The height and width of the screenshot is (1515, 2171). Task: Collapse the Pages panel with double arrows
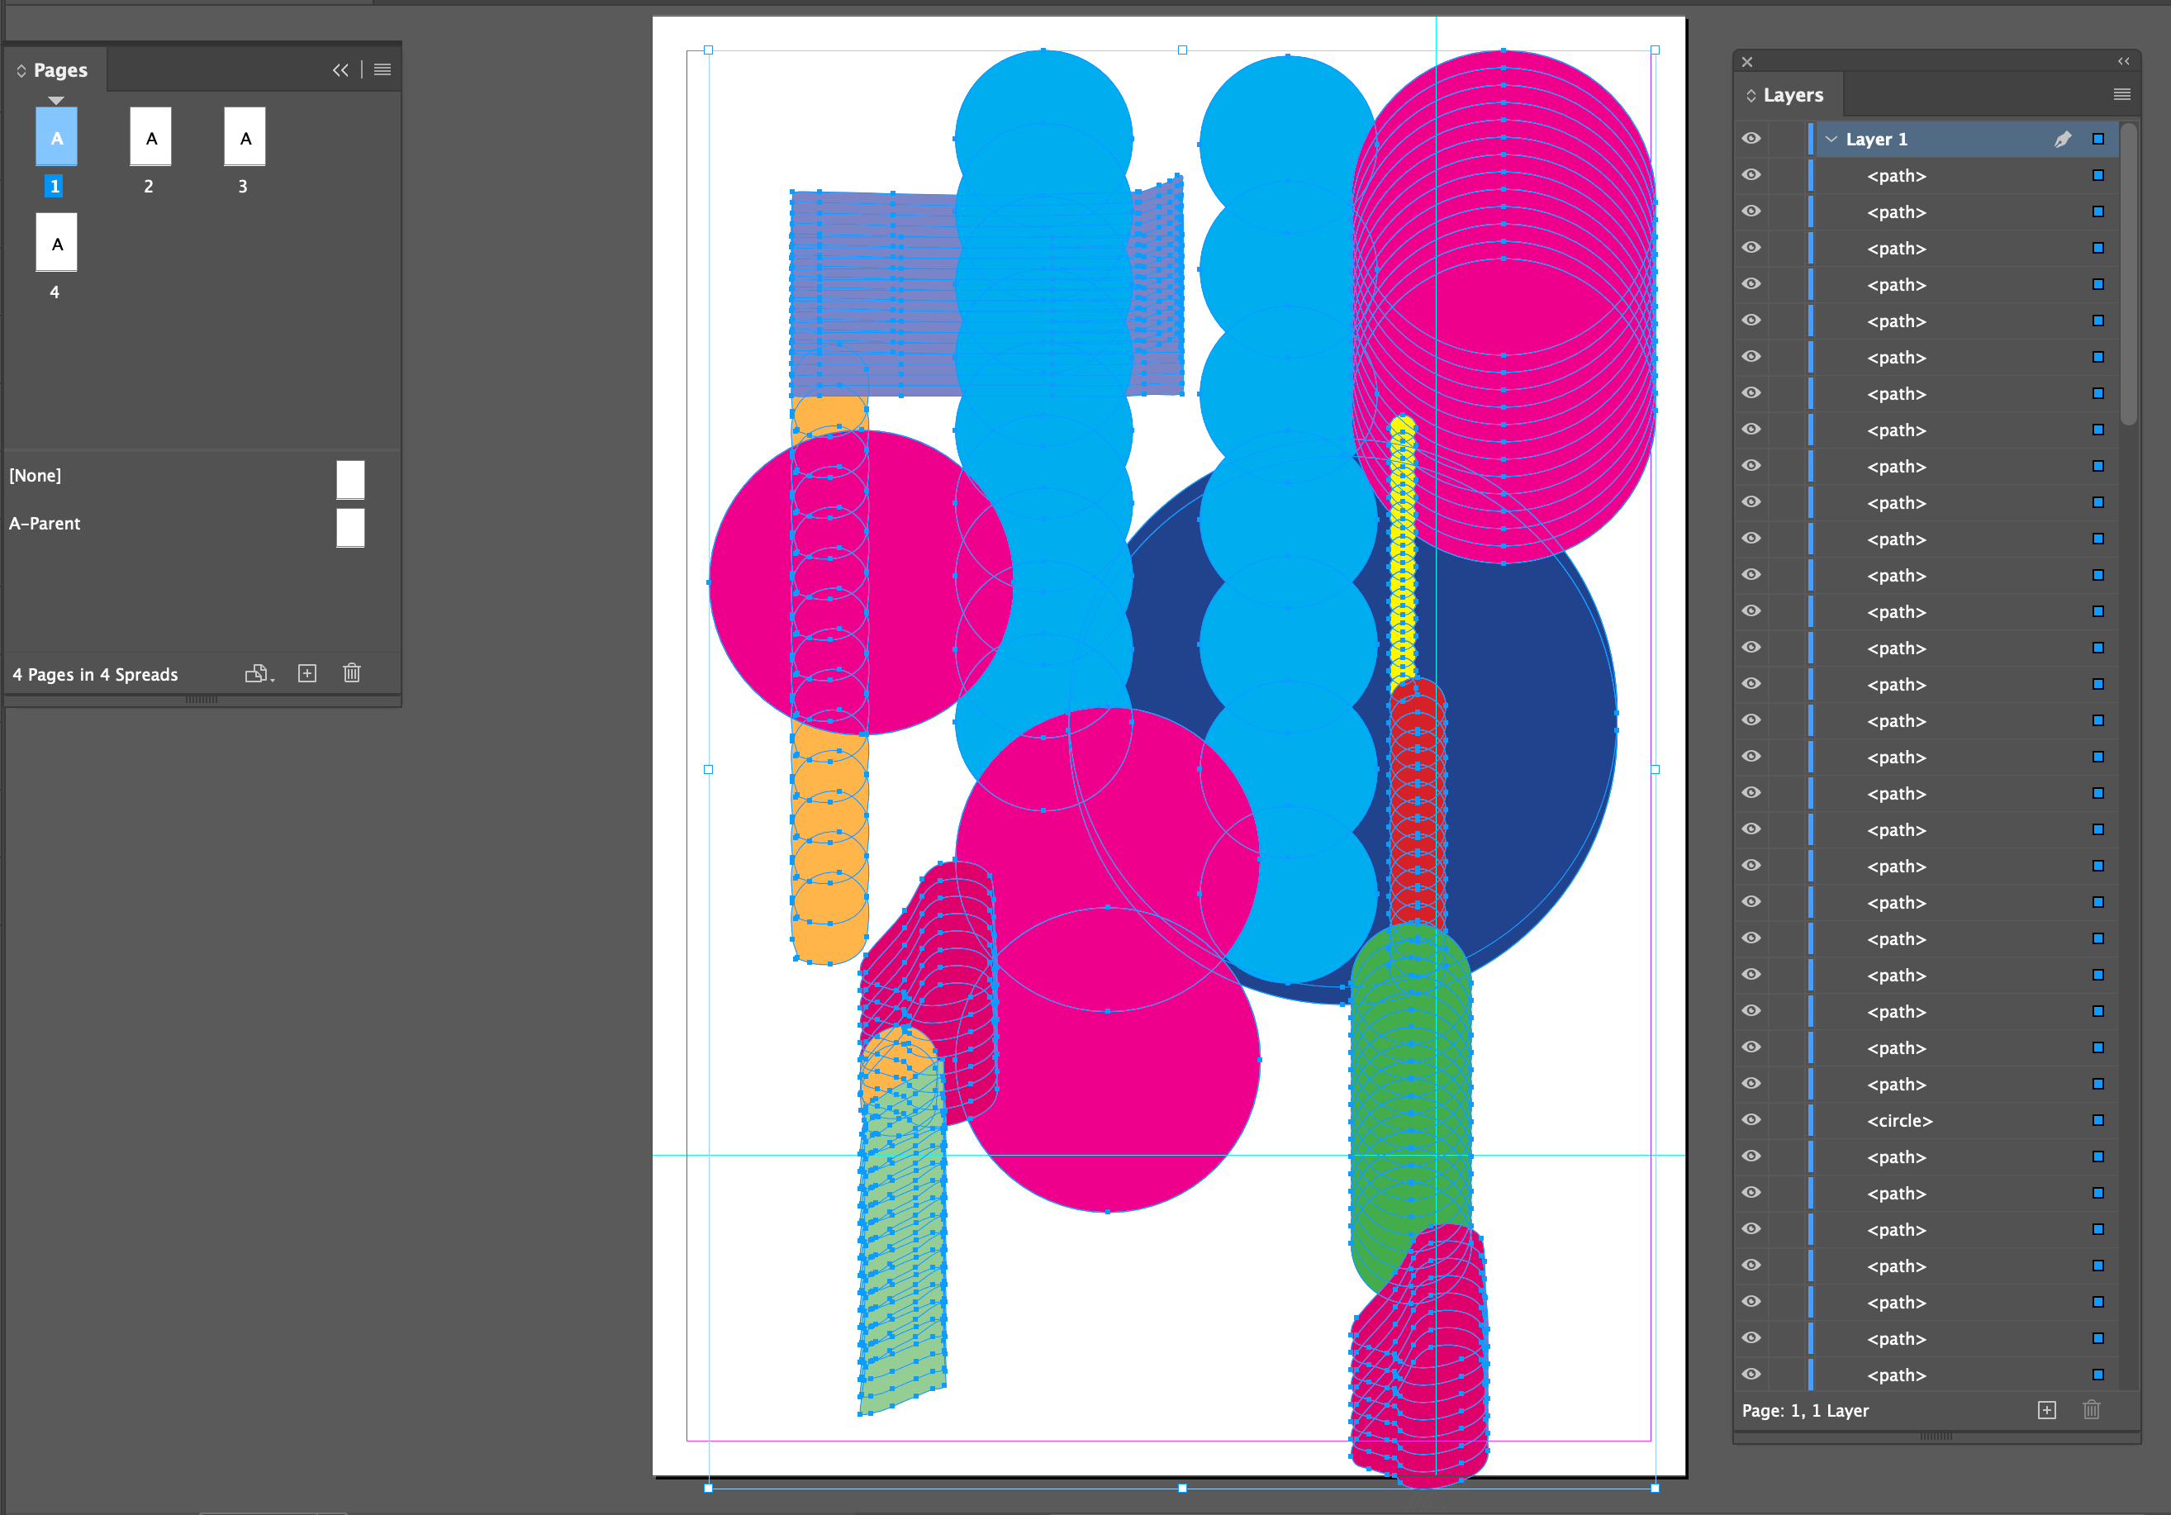click(340, 70)
